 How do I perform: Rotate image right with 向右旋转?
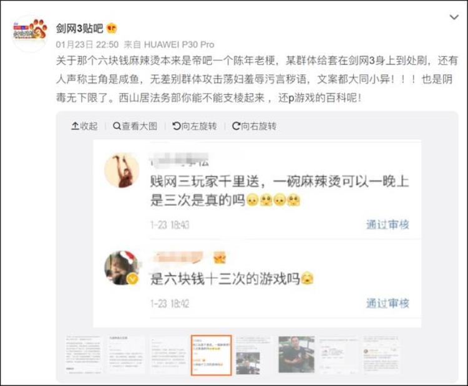point(254,126)
